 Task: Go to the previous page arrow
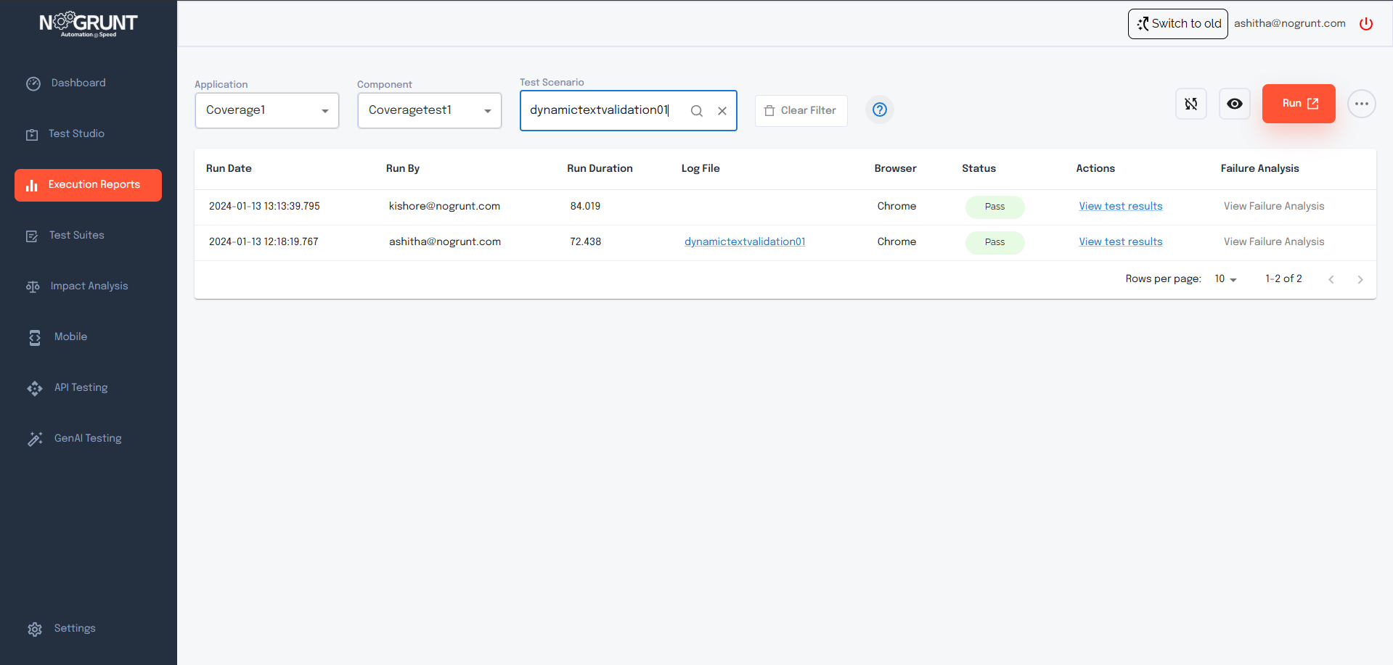1331,280
